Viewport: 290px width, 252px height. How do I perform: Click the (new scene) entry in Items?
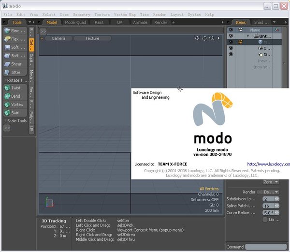(x=262, y=67)
